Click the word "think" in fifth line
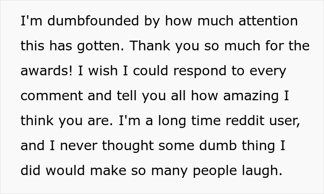 pyautogui.click(x=37, y=121)
